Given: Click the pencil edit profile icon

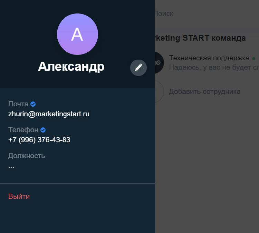Looking at the screenshot, I should tap(138, 68).
